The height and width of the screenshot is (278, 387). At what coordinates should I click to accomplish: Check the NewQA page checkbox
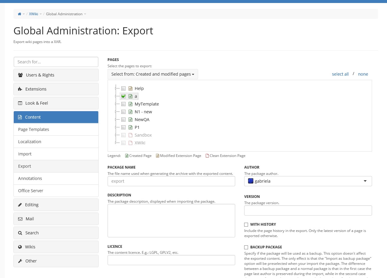tap(123, 120)
